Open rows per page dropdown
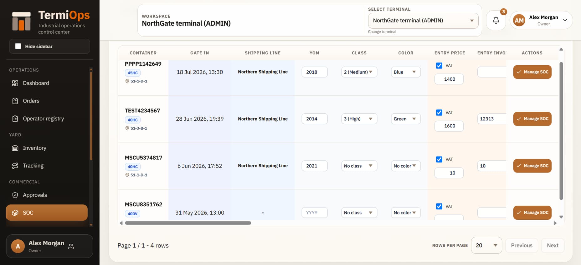This screenshot has width=581, height=265. tap(486, 245)
